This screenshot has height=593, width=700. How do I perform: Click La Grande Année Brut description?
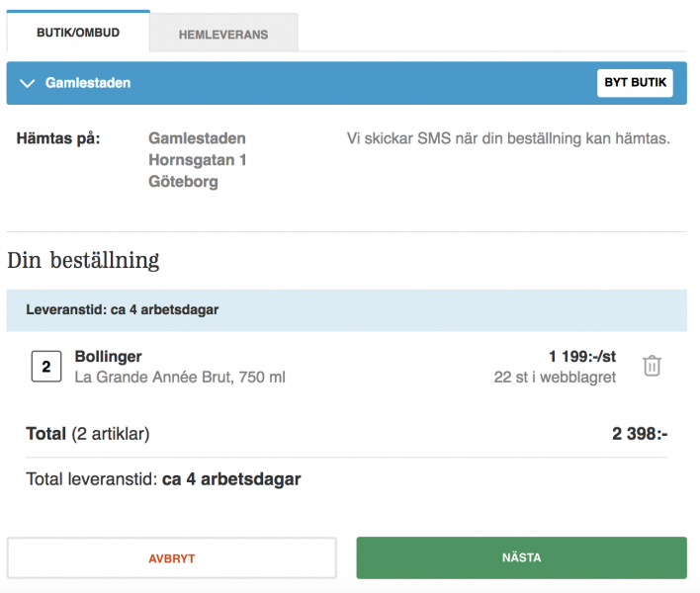(180, 377)
